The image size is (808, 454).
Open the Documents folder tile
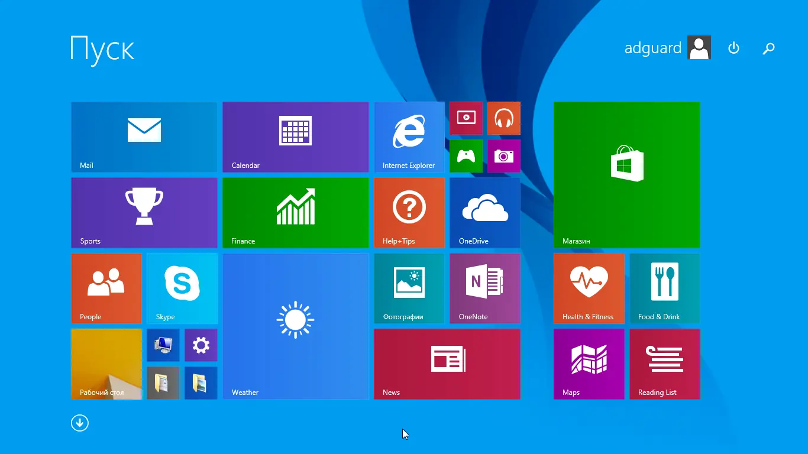(163, 383)
